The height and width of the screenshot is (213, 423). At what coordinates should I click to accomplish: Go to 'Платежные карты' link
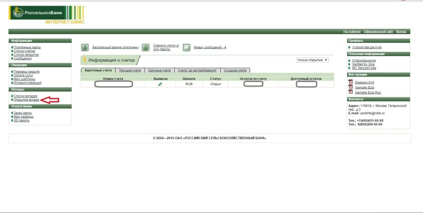coord(27,47)
